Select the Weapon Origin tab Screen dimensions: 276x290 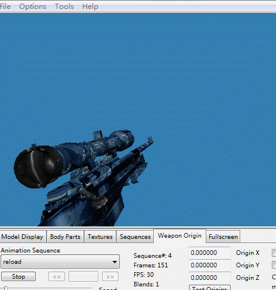(179, 236)
